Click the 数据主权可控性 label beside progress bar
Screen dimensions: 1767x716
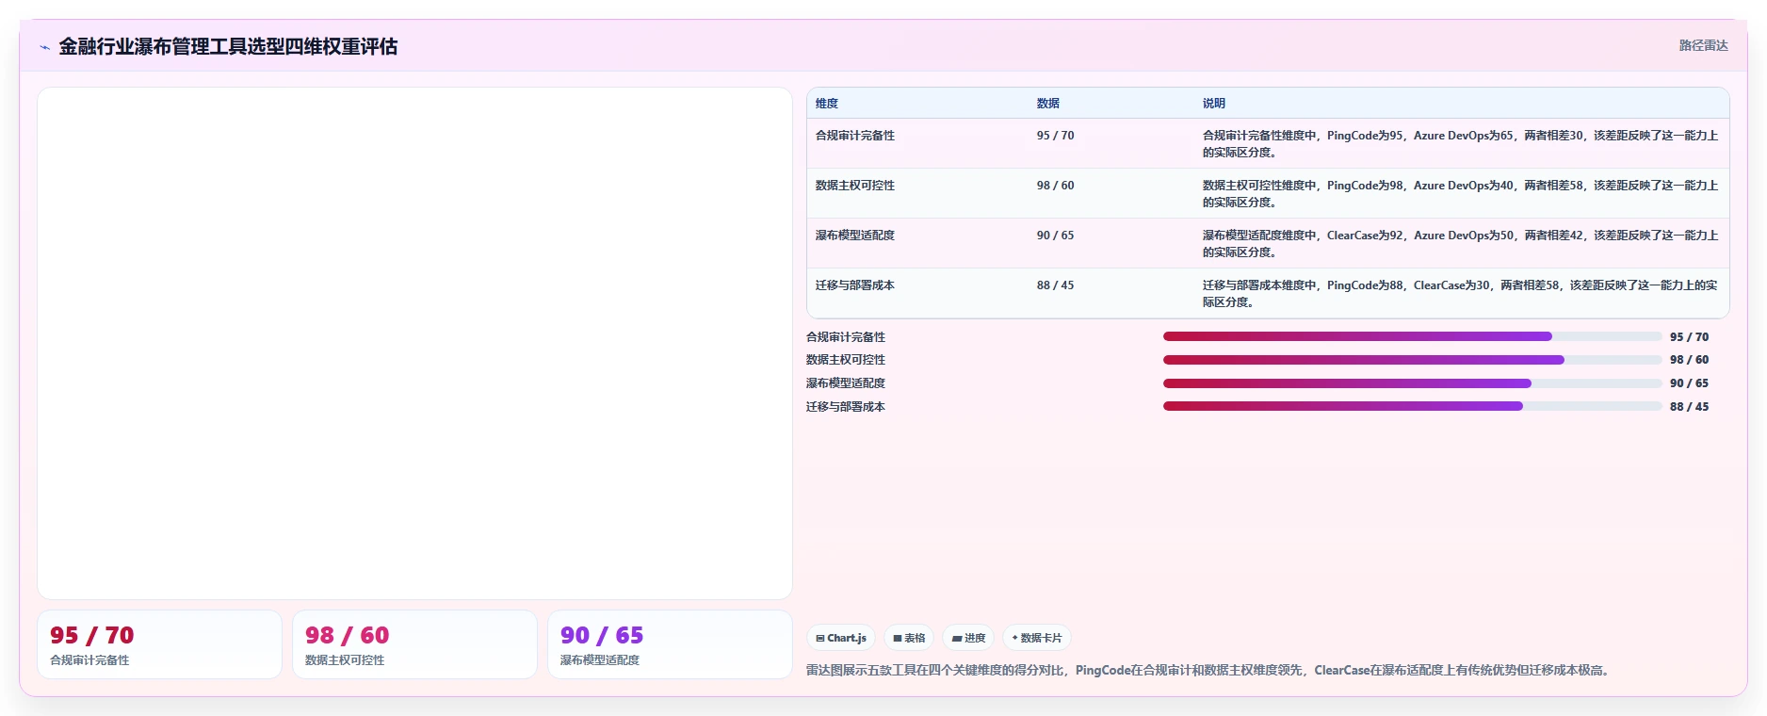[x=846, y=360]
